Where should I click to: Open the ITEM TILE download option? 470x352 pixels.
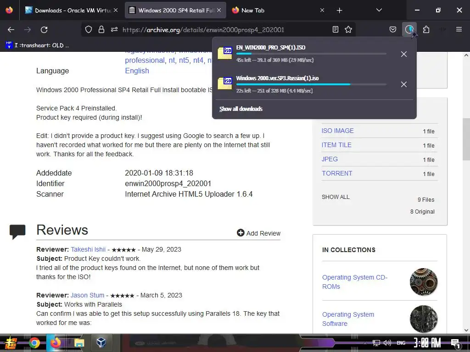pos(336,145)
